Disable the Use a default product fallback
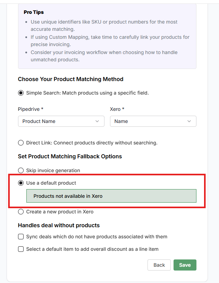The height and width of the screenshot is (283, 219). (x=21, y=183)
